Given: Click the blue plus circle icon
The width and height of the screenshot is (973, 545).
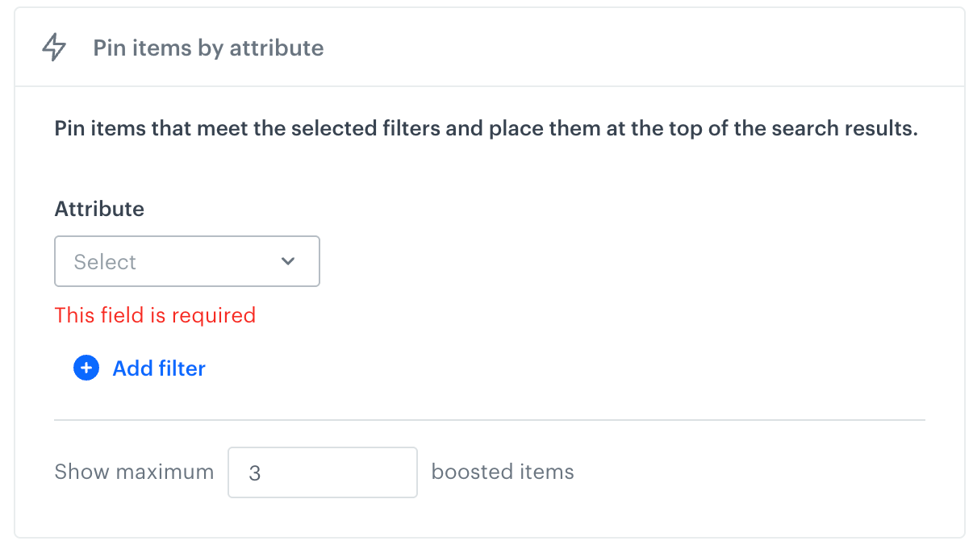Looking at the screenshot, I should 86,368.
